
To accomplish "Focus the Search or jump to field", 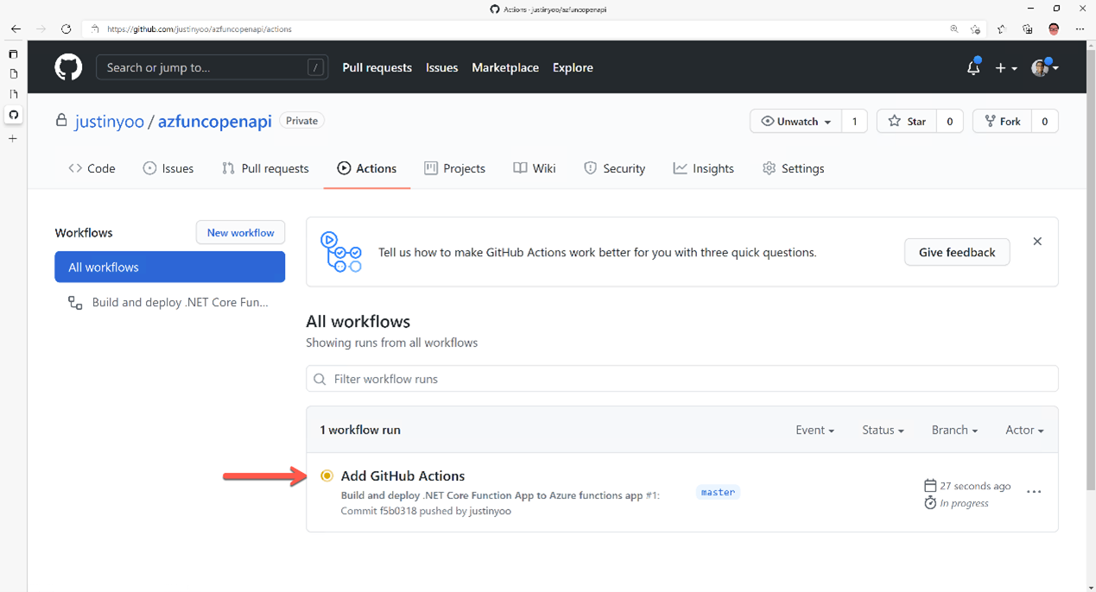I will [212, 67].
